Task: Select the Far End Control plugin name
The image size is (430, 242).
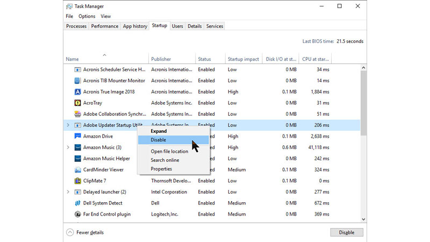Action: click(106, 214)
